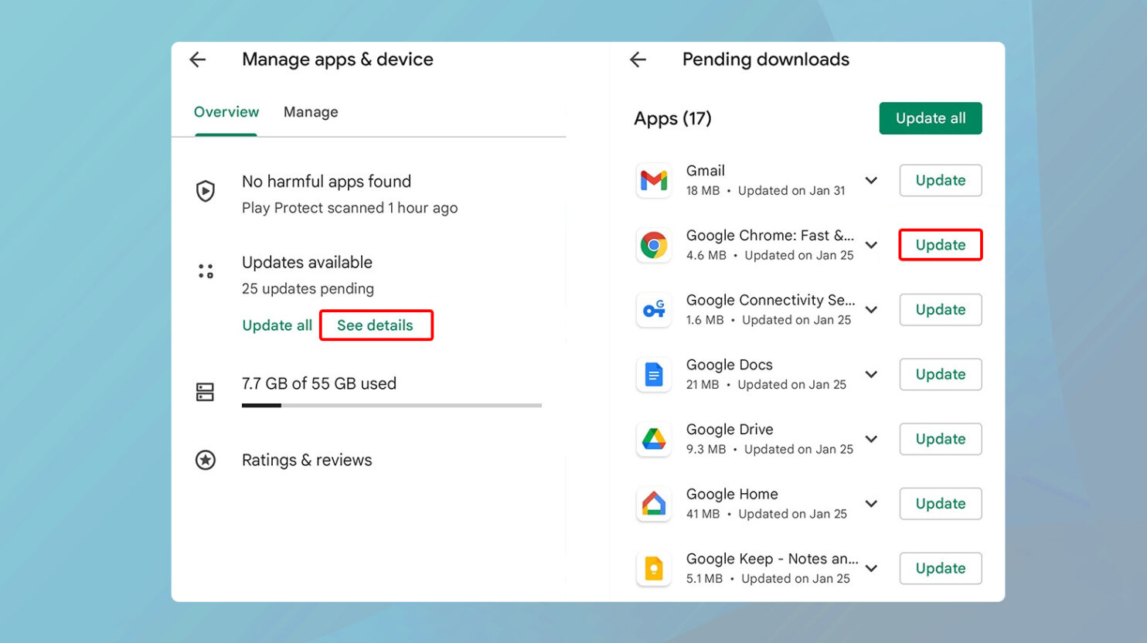The image size is (1147, 643).
Task: Tap the Google Drive app icon
Action: pos(654,439)
